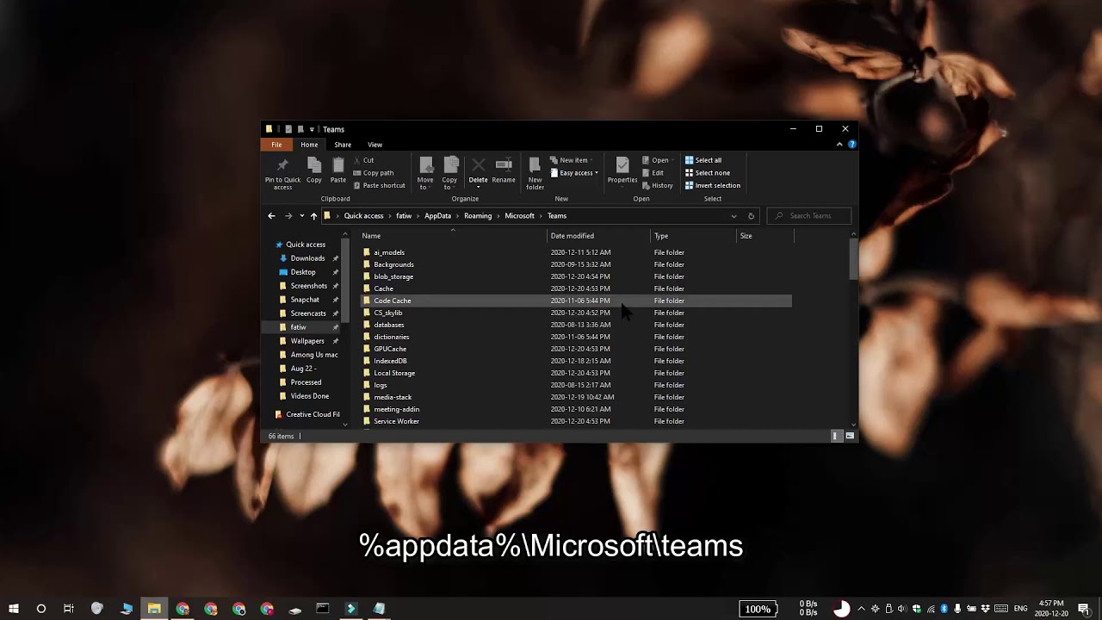Click Roaming in address breadcrumb

coord(478,216)
